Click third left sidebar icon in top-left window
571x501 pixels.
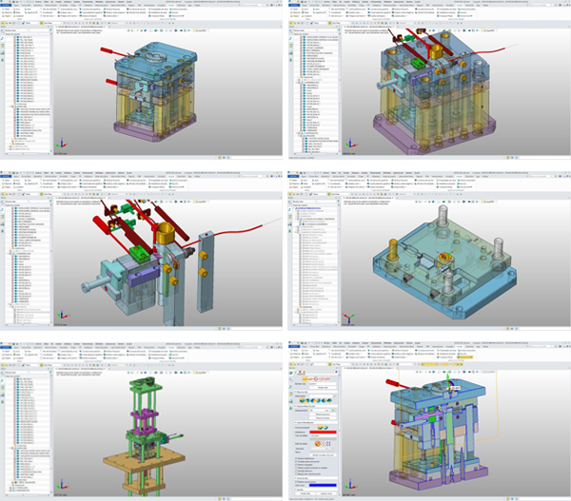pyautogui.click(x=2, y=46)
